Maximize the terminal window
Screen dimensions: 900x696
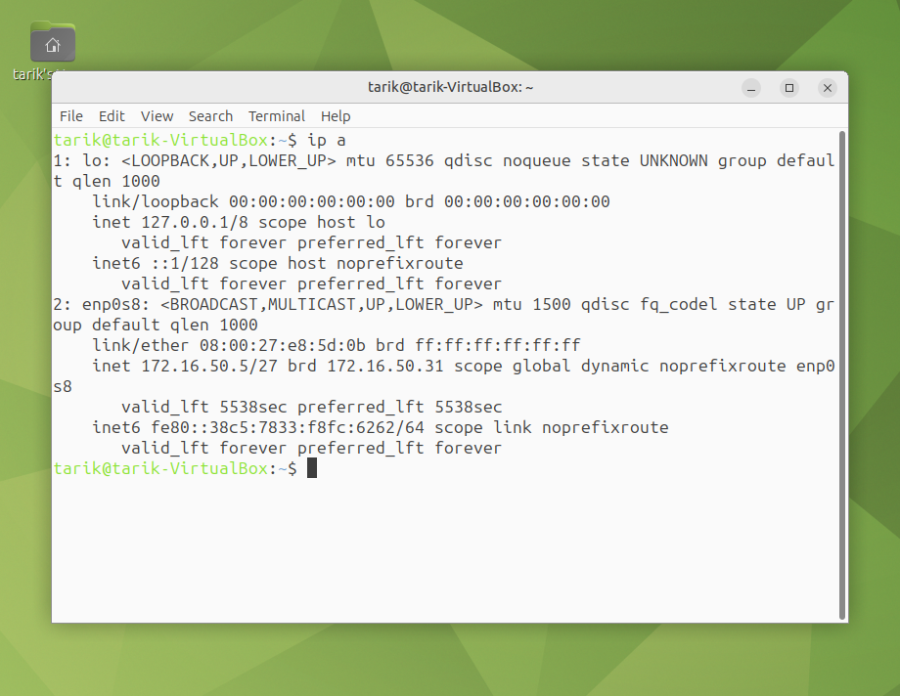(789, 88)
